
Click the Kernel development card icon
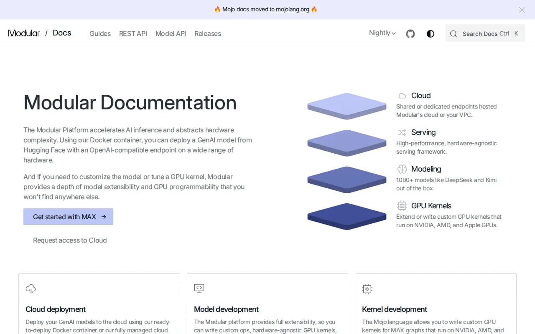367,288
